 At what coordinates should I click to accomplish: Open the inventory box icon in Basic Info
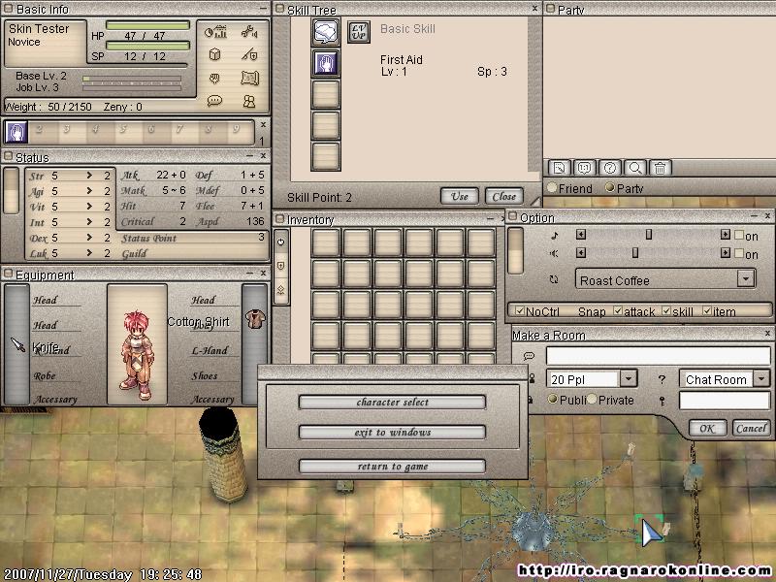[x=214, y=54]
